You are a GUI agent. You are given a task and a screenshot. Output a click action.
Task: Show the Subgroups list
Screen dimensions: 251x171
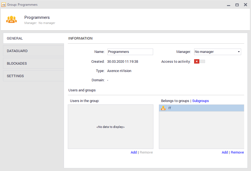click(200, 101)
